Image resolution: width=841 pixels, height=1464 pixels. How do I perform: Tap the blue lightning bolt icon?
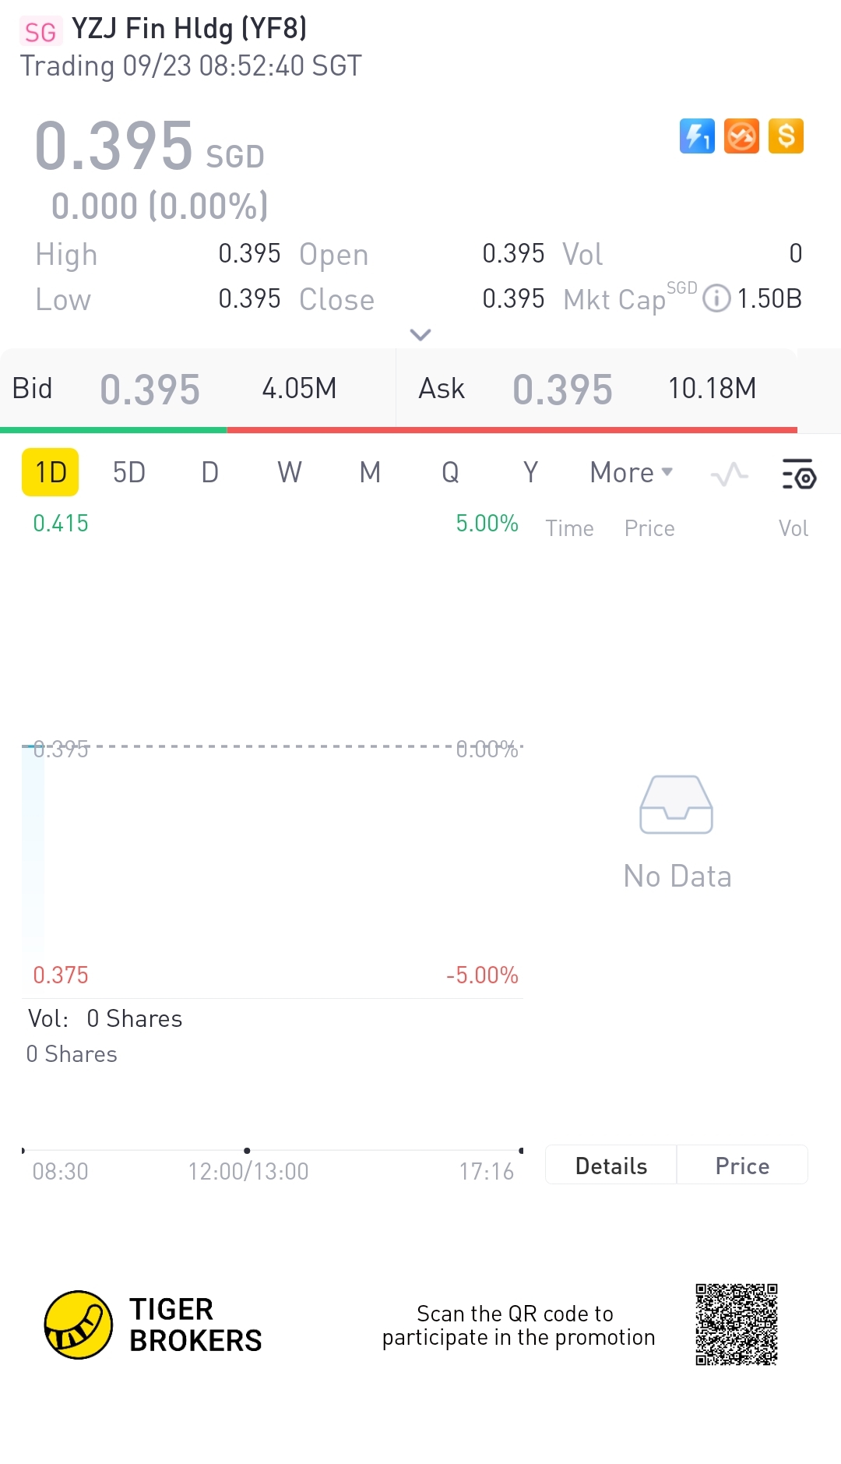(697, 136)
